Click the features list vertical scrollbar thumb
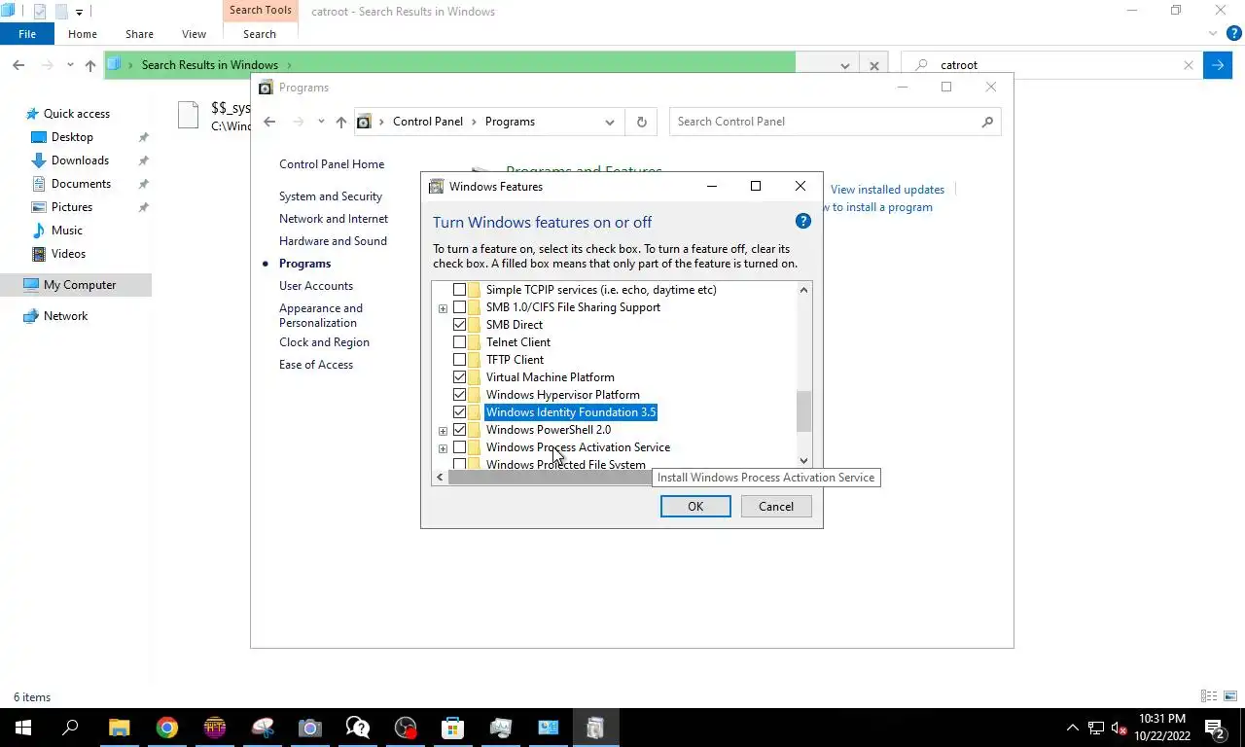 coord(803,411)
